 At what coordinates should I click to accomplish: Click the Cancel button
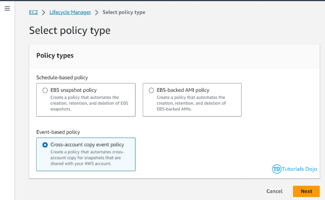pos(274,191)
